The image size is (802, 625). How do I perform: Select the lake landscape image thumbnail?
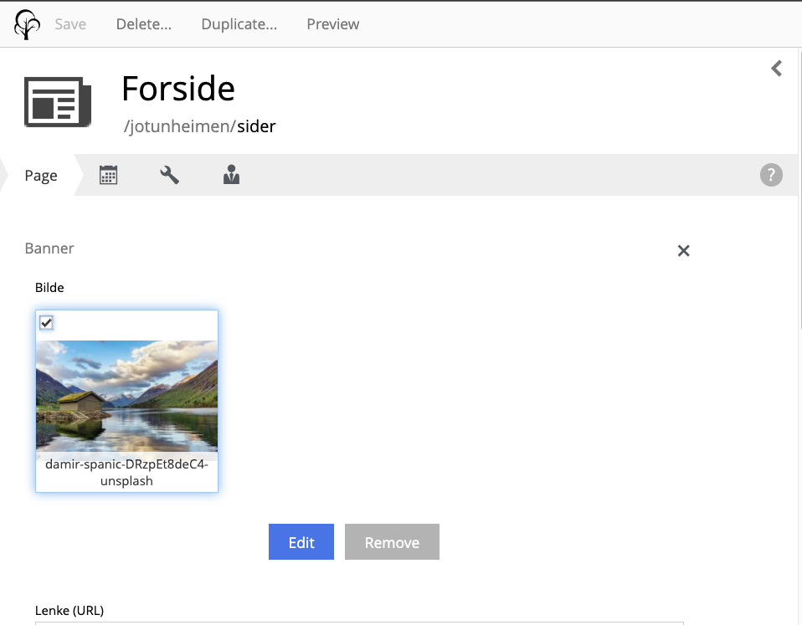click(126, 396)
